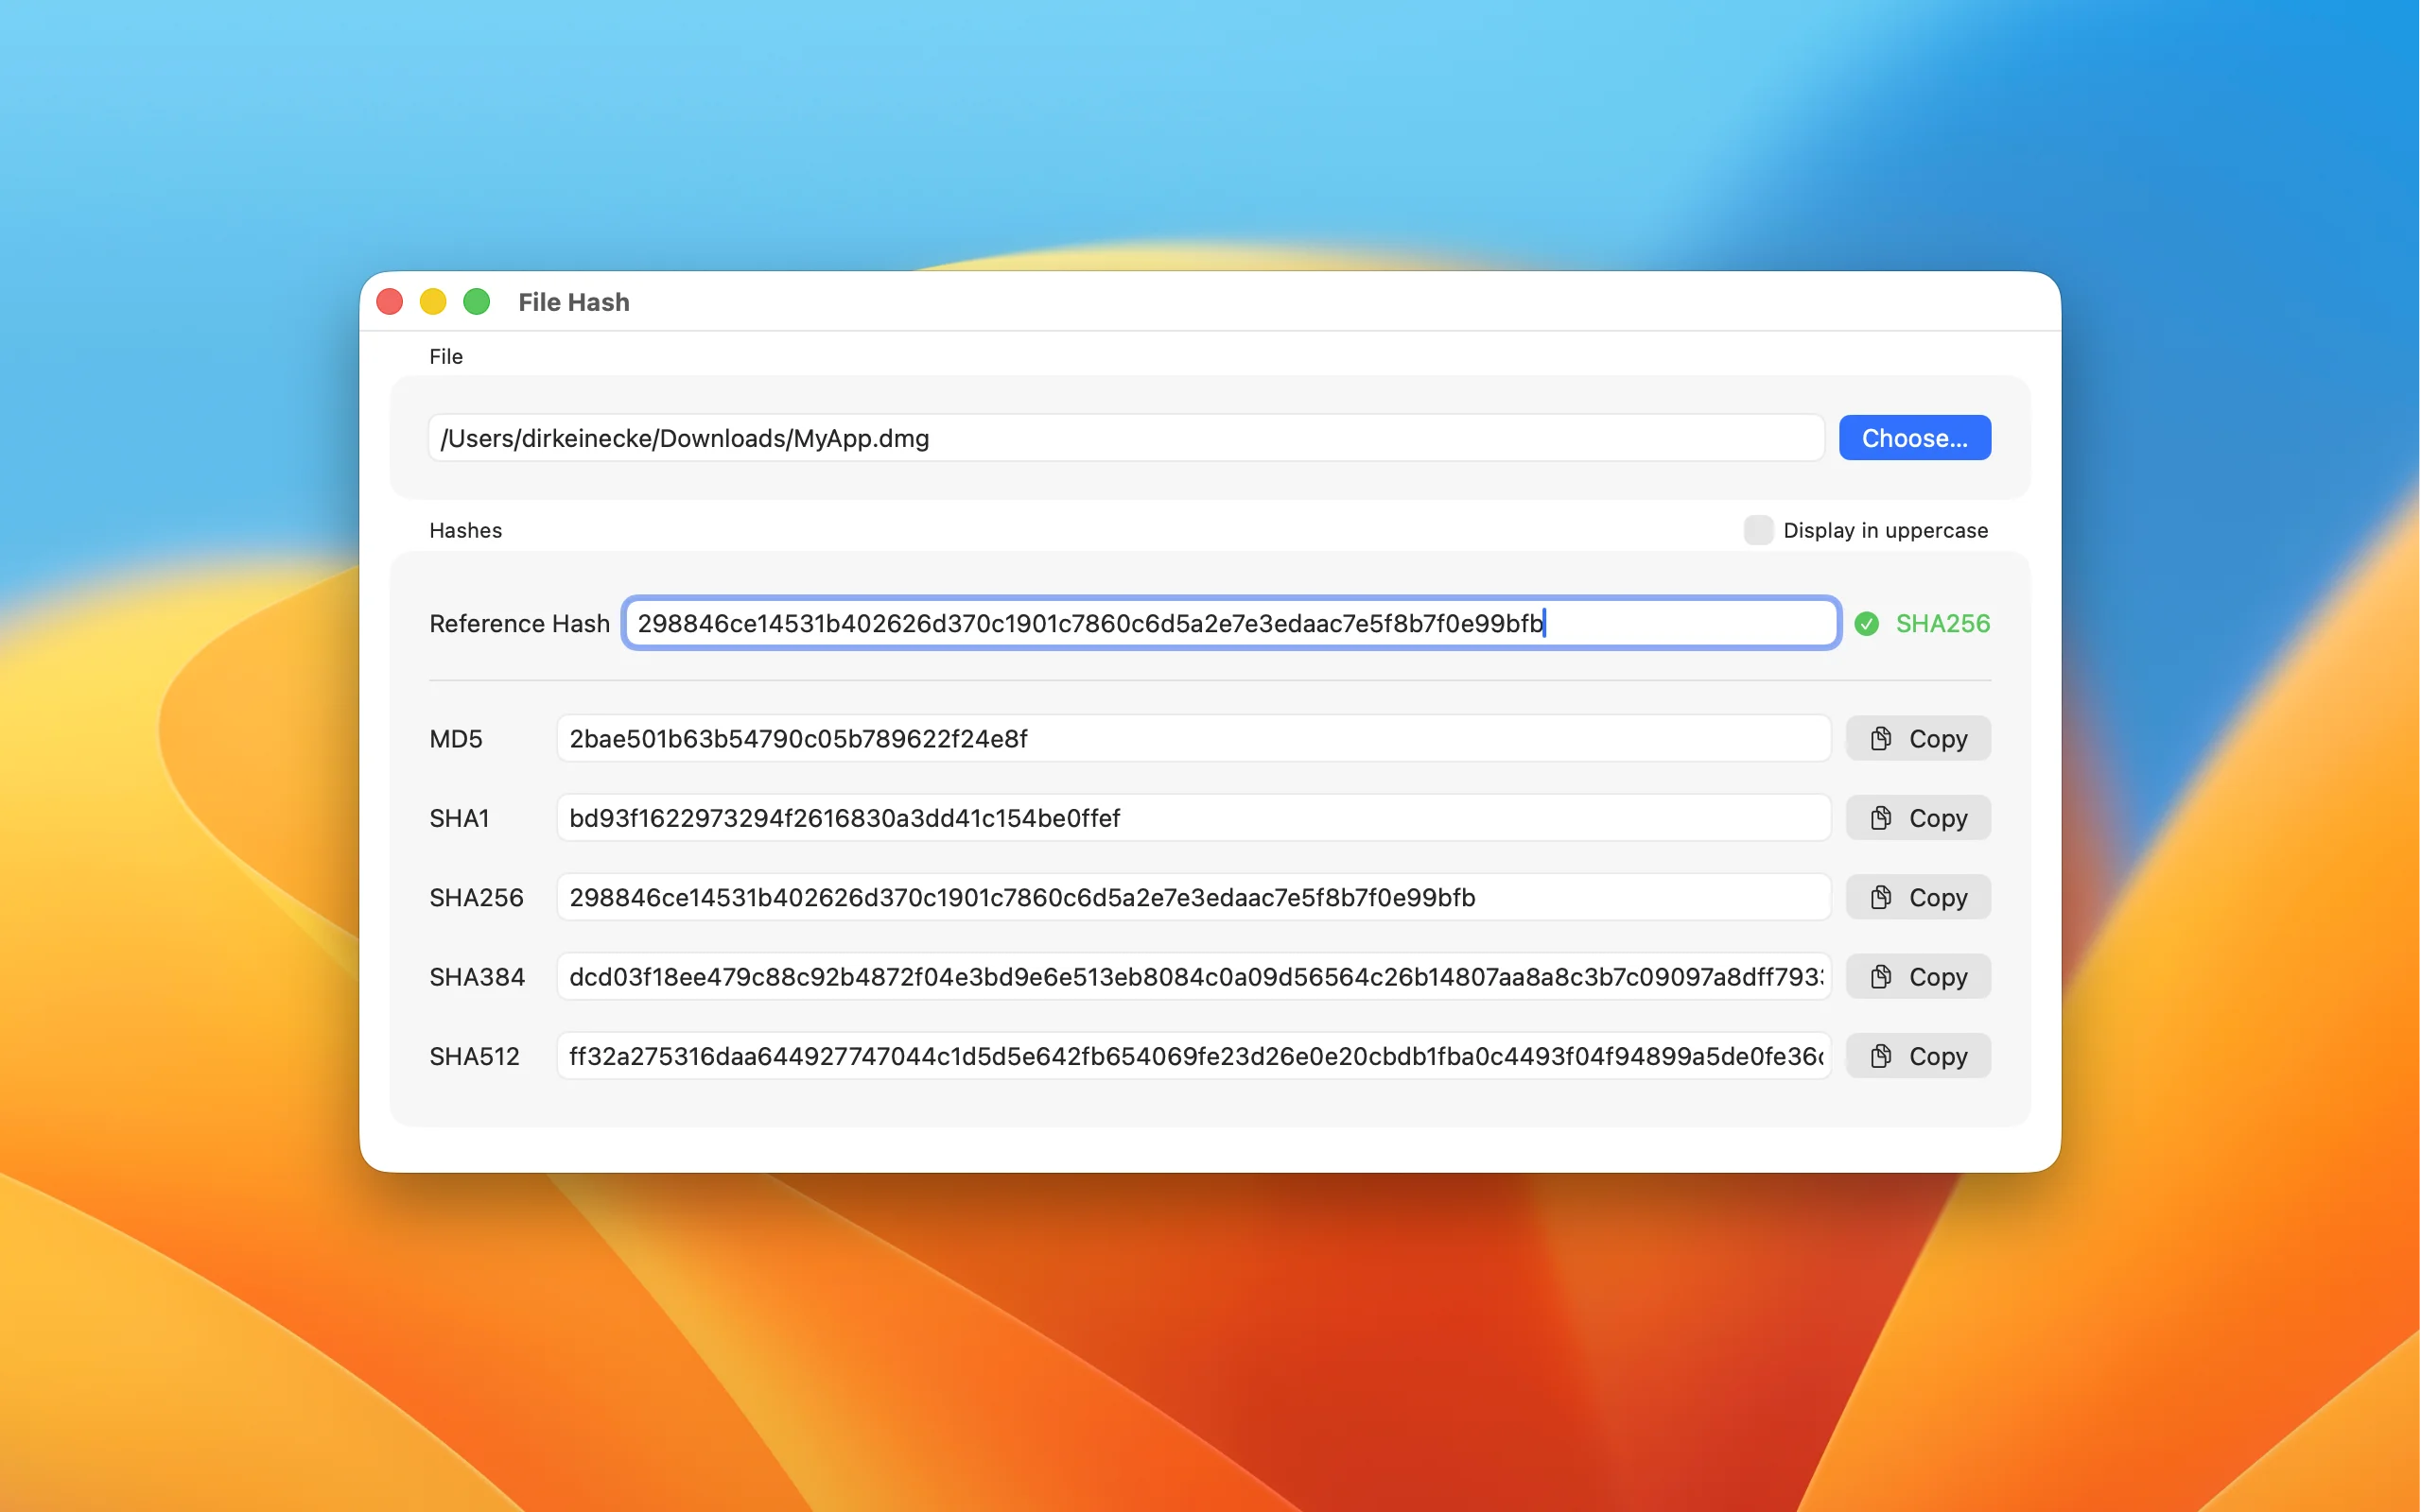Click the SHA256 row label
The image size is (2421, 1512).
click(477, 897)
